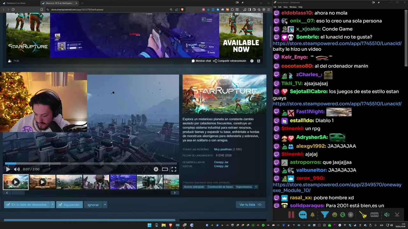Bookmark this page icon
The height and width of the screenshot is (229, 408).
(41, 10)
